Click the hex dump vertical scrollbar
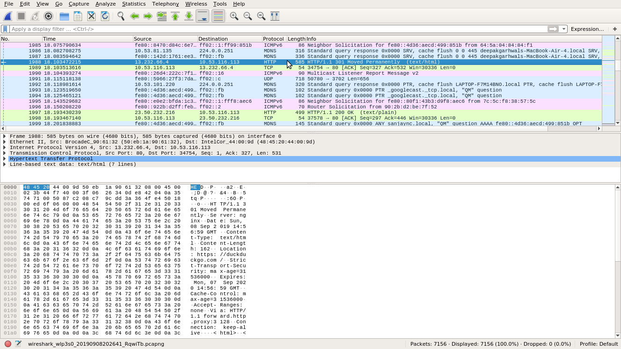The height and width of the screenshot is (349, 621). (x=618, y=261)
